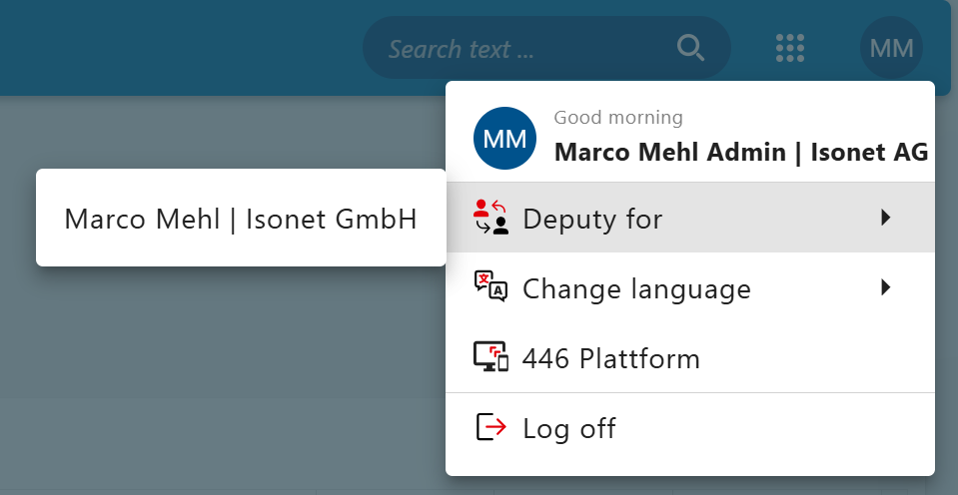Click the MM avatar in header bar

(891, 48)
